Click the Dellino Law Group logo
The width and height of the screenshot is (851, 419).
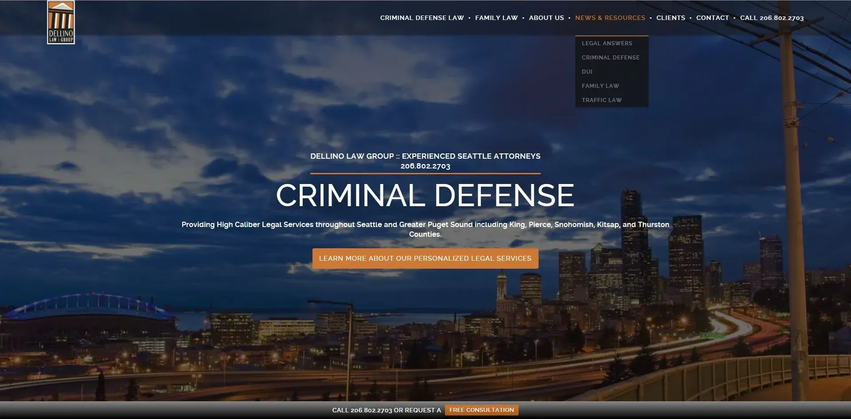(x=62, y=22)
